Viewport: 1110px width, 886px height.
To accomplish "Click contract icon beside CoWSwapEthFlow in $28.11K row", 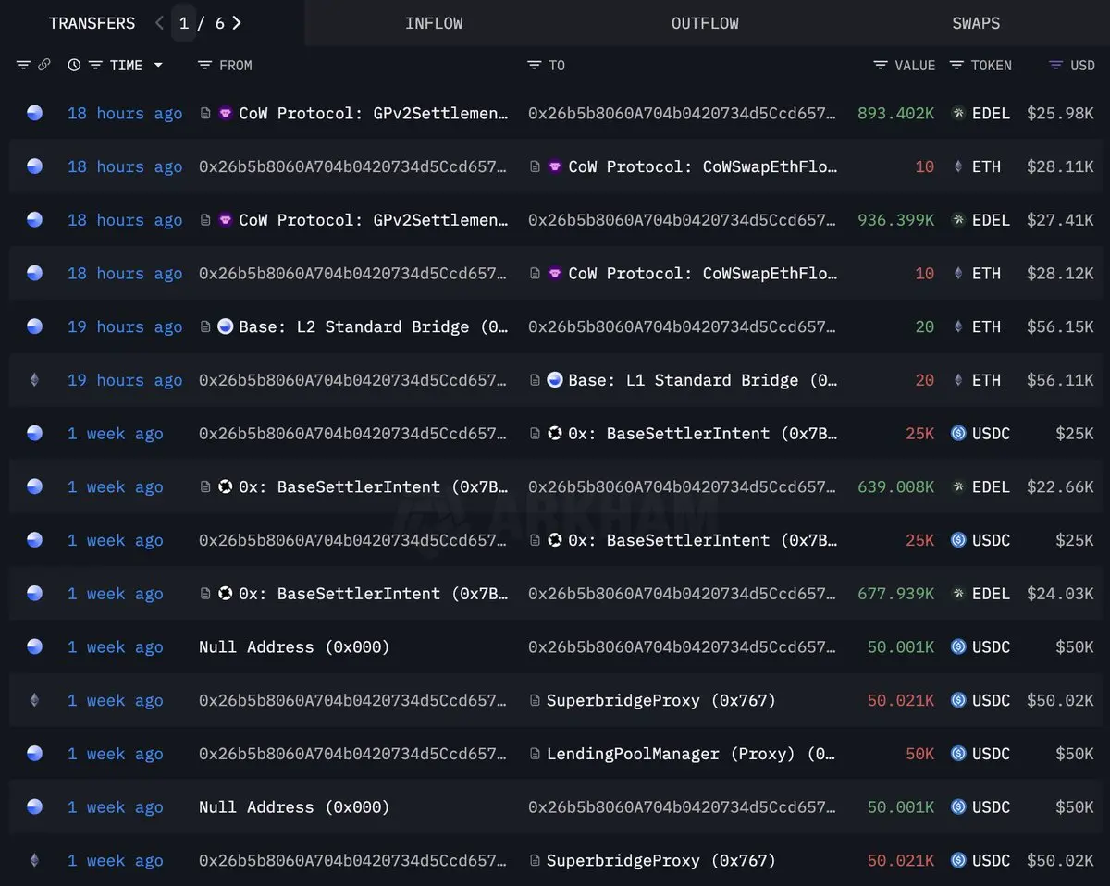I will click(535, 166).
